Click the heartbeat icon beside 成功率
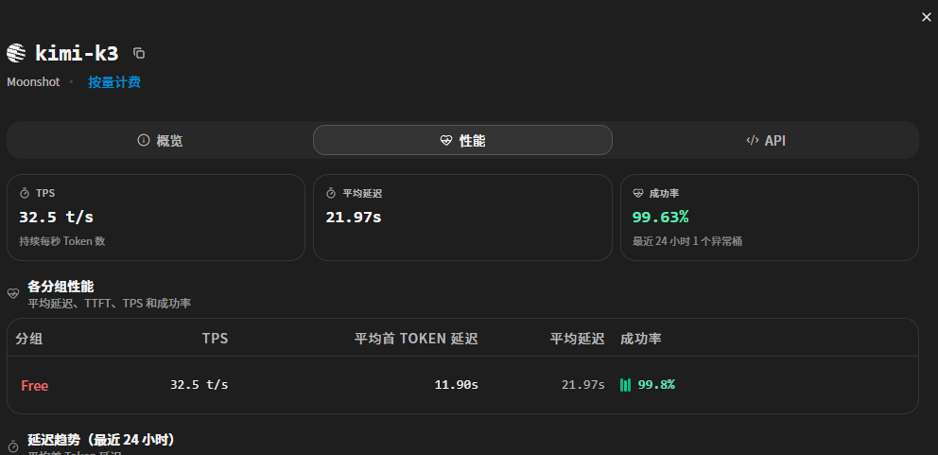938x455 pixels. (637, 193)
